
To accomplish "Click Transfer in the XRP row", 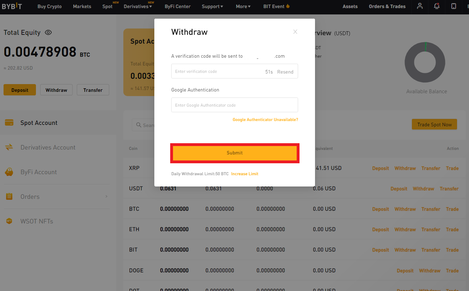I will tap(431, 168).
